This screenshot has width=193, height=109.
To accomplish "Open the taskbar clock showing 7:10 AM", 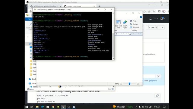I will tap(157, 107).
